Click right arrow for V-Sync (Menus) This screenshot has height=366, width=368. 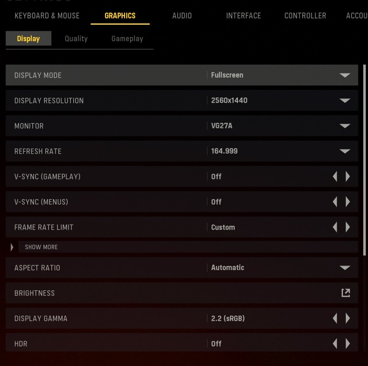coord(348,202)
